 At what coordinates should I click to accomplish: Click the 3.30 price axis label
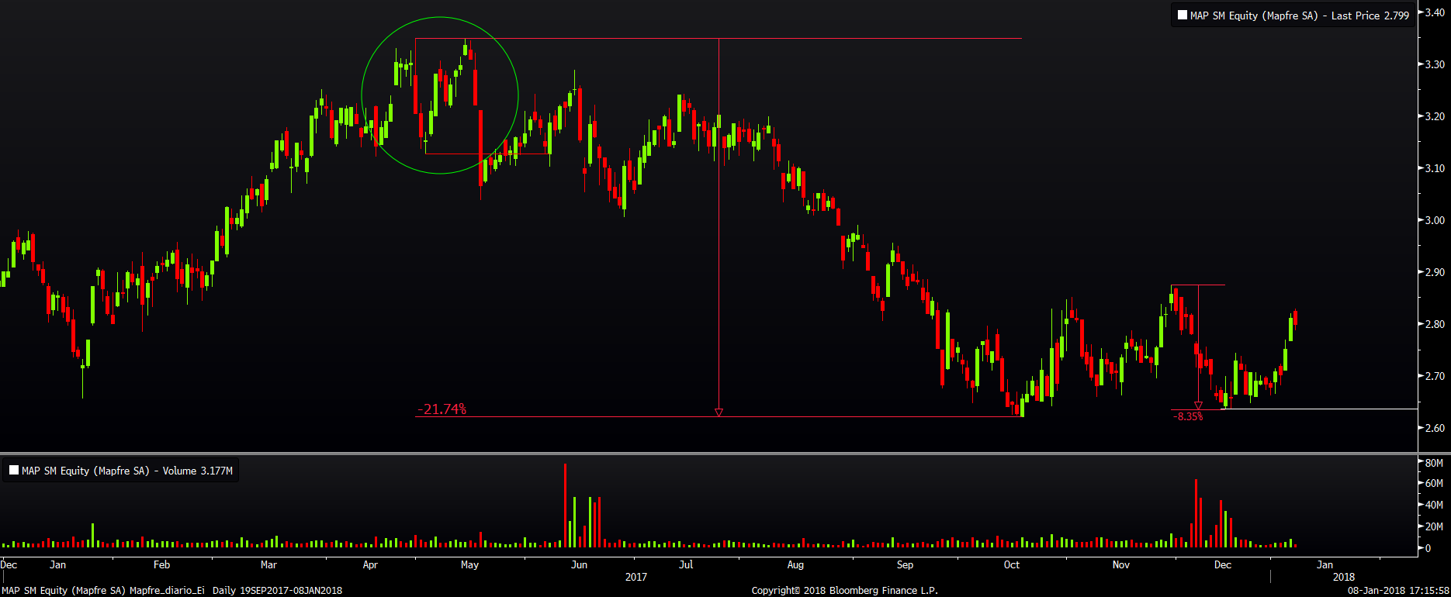click(x=1435, y=64)
